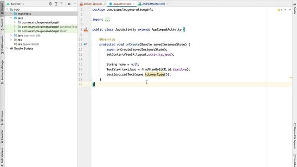Click on the @Override annotation
This screenshot has width=297, height=167.
[x=107, y=39]
